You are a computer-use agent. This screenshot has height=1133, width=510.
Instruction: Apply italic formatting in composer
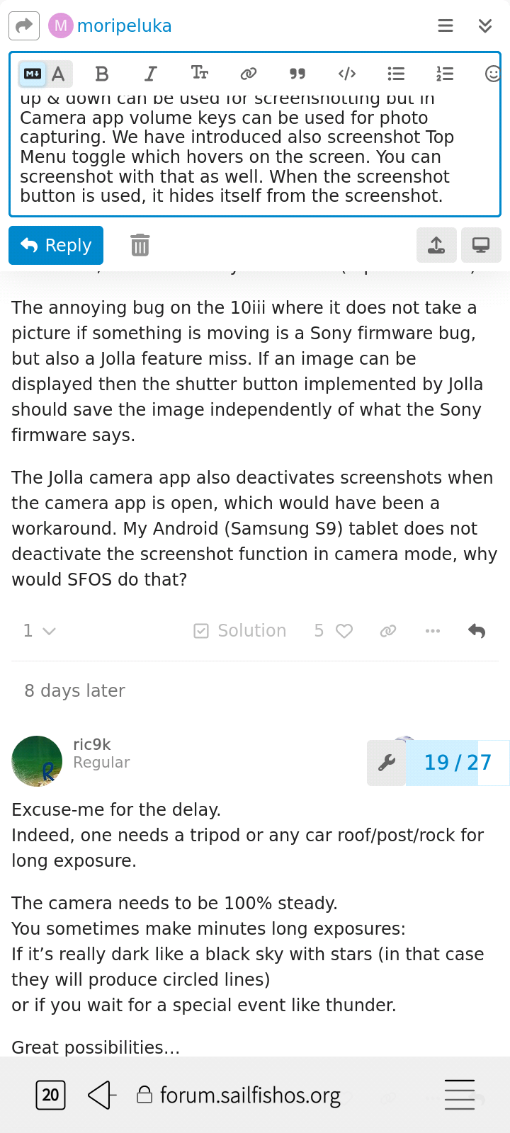tap(150, 74)
